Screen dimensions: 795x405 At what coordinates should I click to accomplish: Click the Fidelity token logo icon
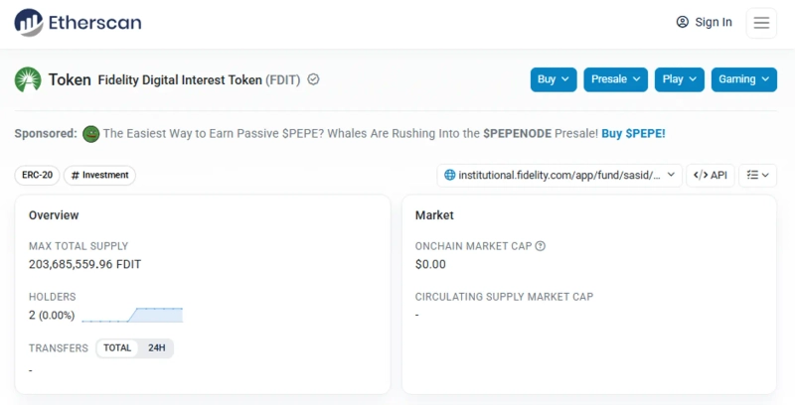[28, 79]
